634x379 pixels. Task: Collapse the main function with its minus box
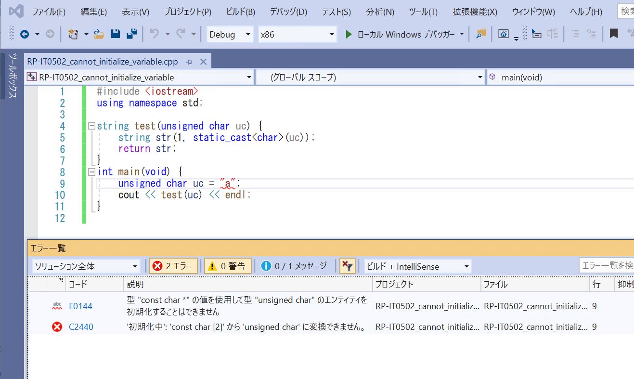[x=91, y=171]
